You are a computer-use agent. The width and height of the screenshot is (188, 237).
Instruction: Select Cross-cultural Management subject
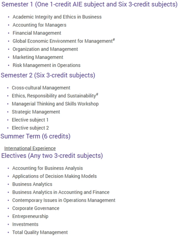[x=41, y=88]
